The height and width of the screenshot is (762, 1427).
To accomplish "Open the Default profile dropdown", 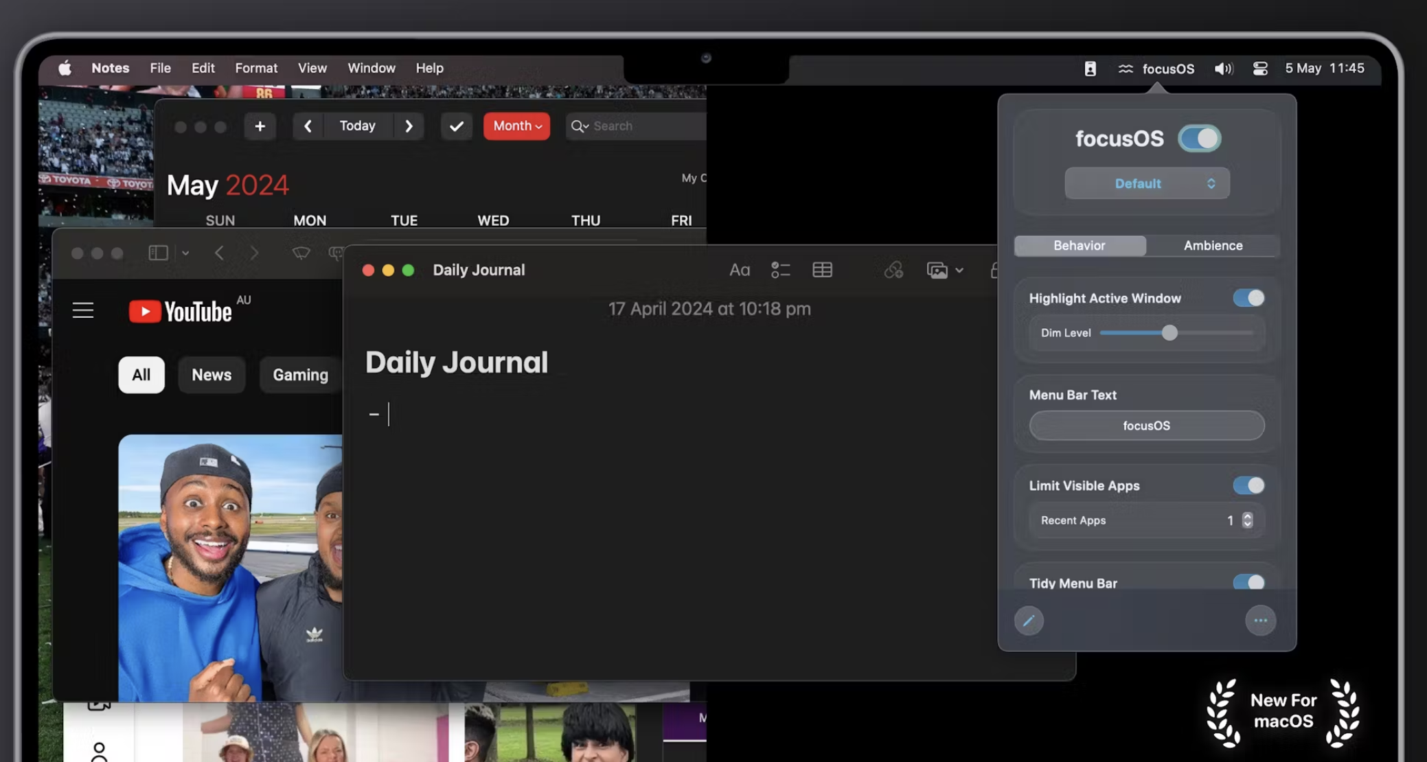I will click(1146, 183).
